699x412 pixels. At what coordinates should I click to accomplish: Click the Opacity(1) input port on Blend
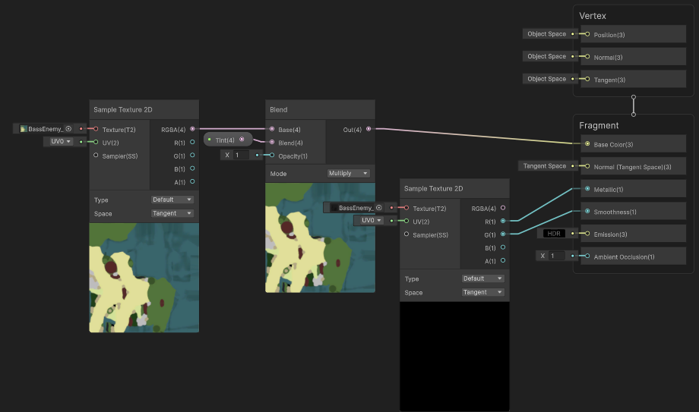click(x=271, y=156)
